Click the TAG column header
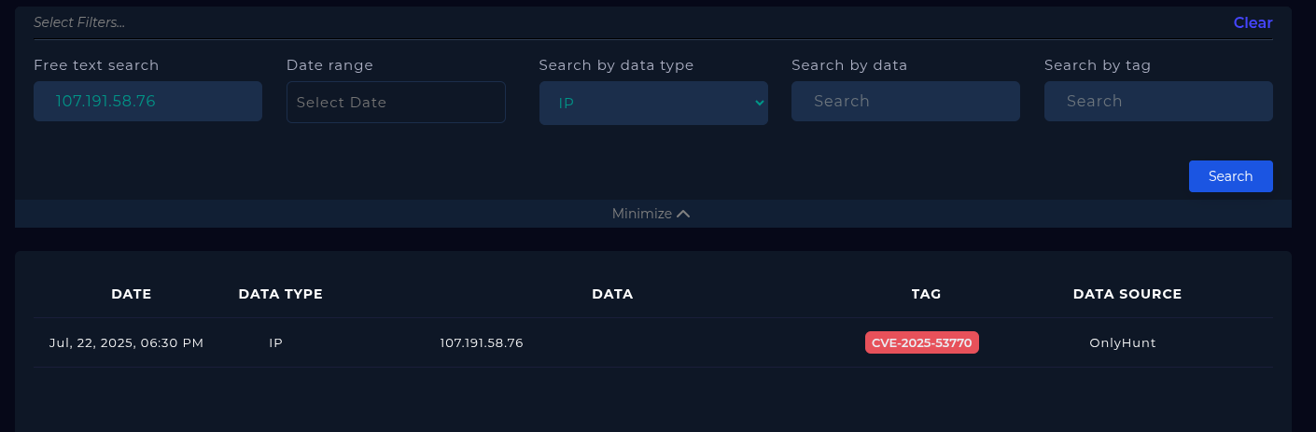Screen dimensions: 1316x432 pyautogui.click(x=926, y=294)
